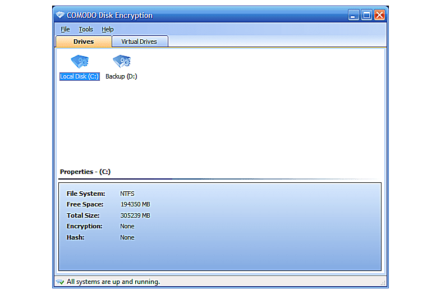Click the Encryption None value
Screen dimensions: 441x294
click(x=127, y=226)
